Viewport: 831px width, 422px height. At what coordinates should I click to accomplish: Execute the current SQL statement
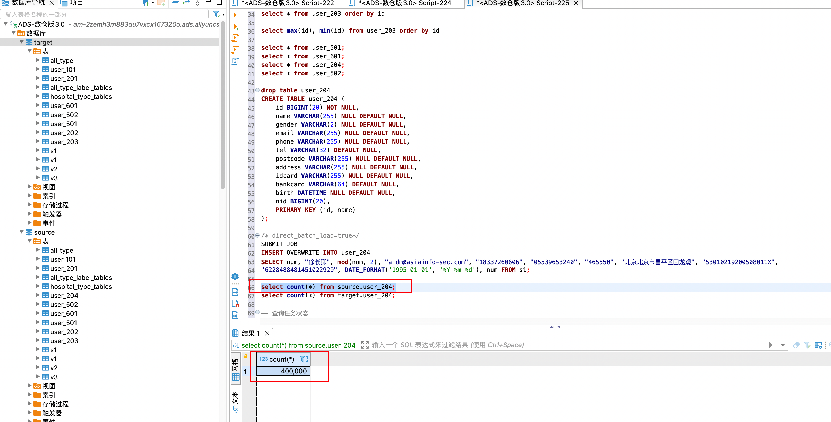[x=235, y=15]
